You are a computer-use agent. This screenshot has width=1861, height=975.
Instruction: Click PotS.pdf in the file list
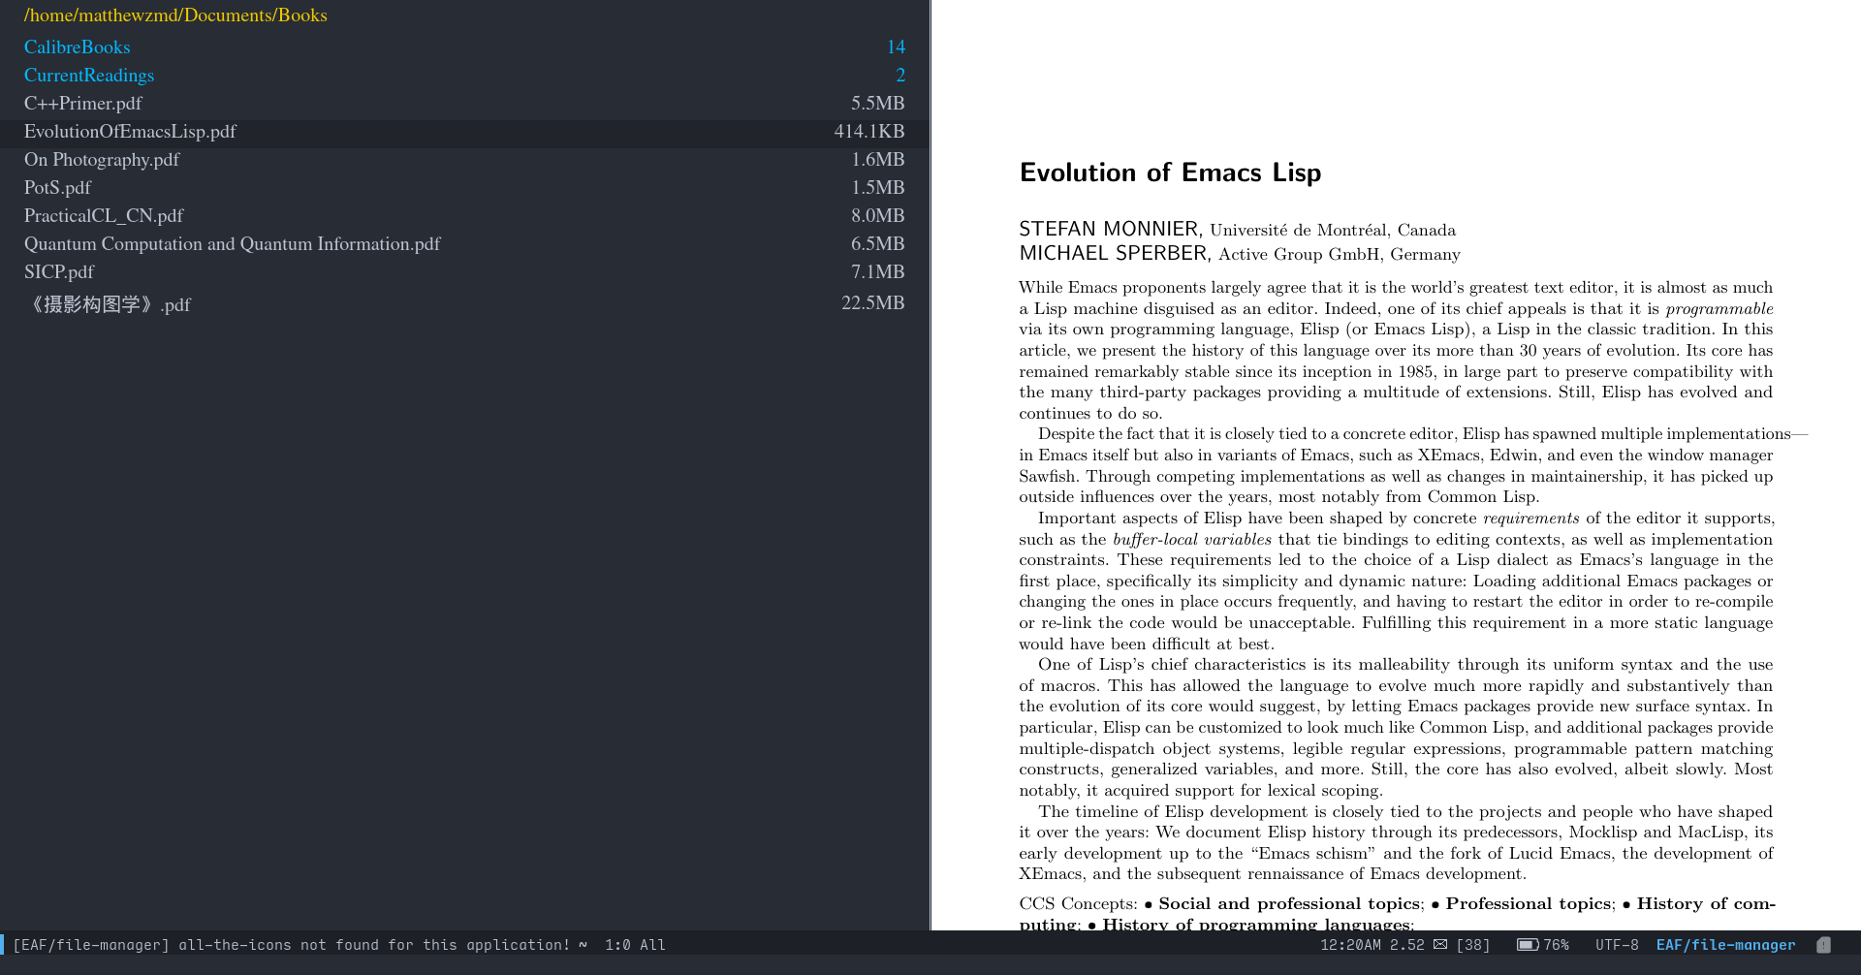[58, 188]
